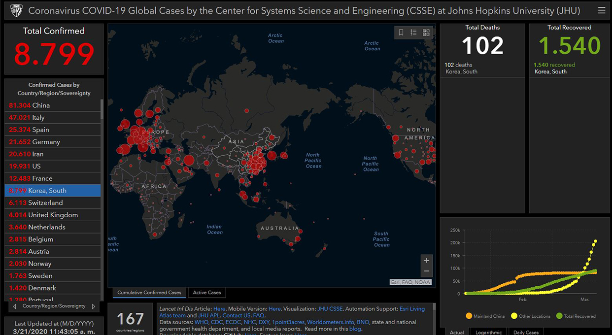
Task: Zoom out on the map
Action: click(427, 271)
